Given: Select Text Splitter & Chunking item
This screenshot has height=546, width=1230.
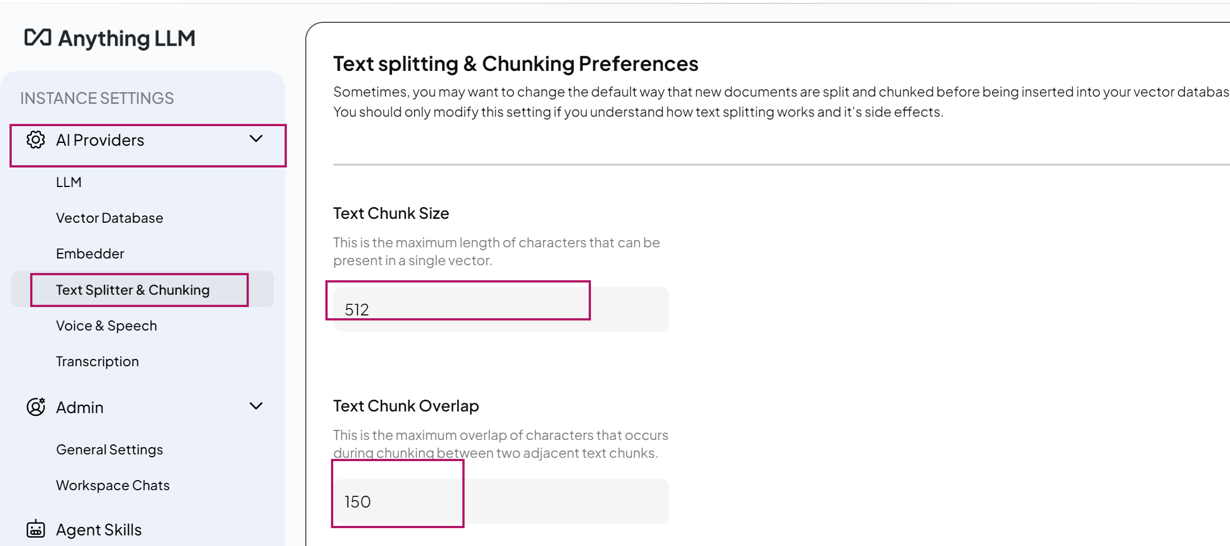Looking at the screenshot, I should [133, 290].
